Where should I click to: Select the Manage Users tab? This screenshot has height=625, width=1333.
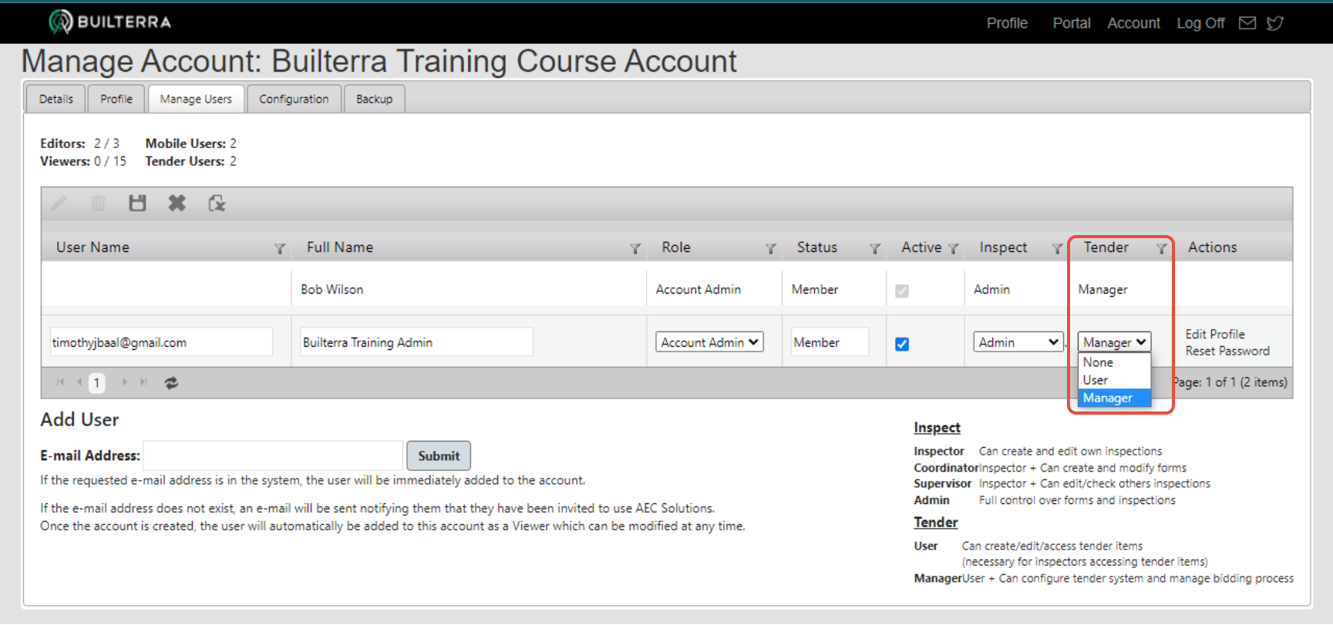tap(196, 99)
